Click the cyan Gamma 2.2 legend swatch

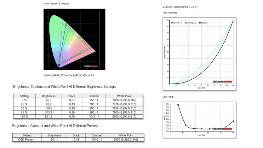[186, 23]
